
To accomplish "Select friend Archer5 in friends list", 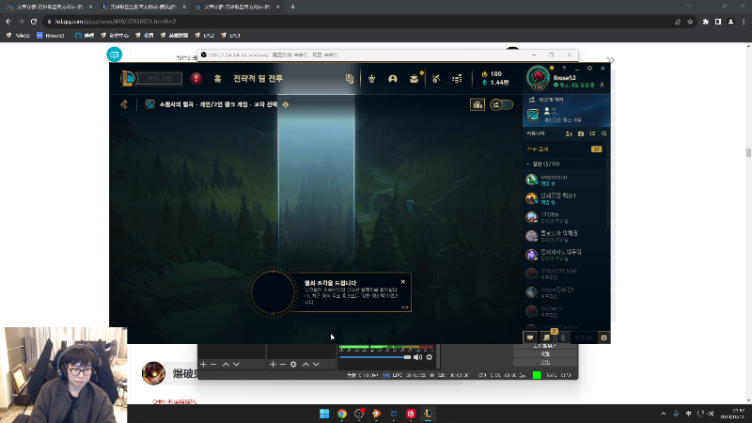I will pyautogui.click(x=565, y=311).
